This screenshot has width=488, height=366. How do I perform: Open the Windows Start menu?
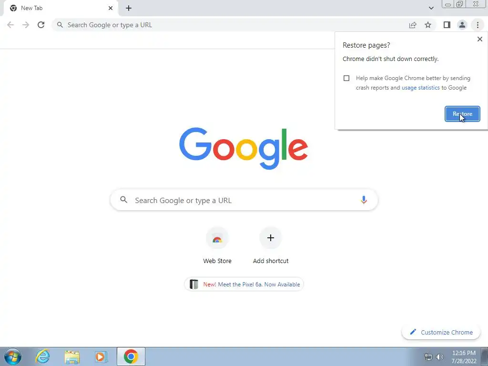(13, 356)
